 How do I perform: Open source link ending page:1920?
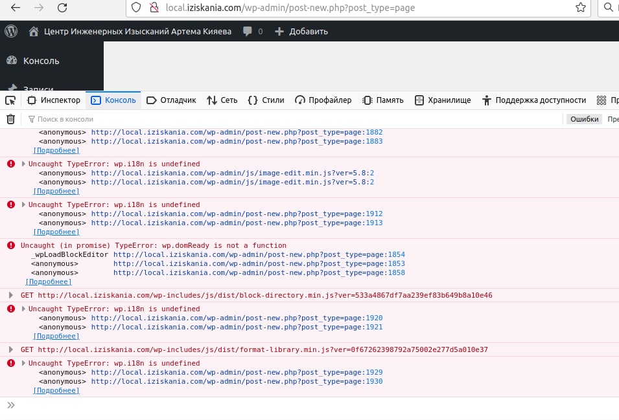coord(237,318)
